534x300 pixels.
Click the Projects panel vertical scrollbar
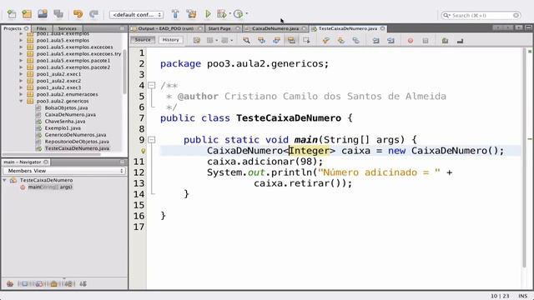(124, 72)
